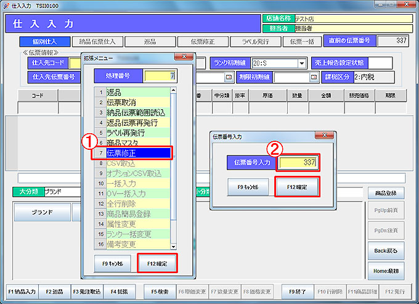Click the Home:最初 button

(386, 271)
